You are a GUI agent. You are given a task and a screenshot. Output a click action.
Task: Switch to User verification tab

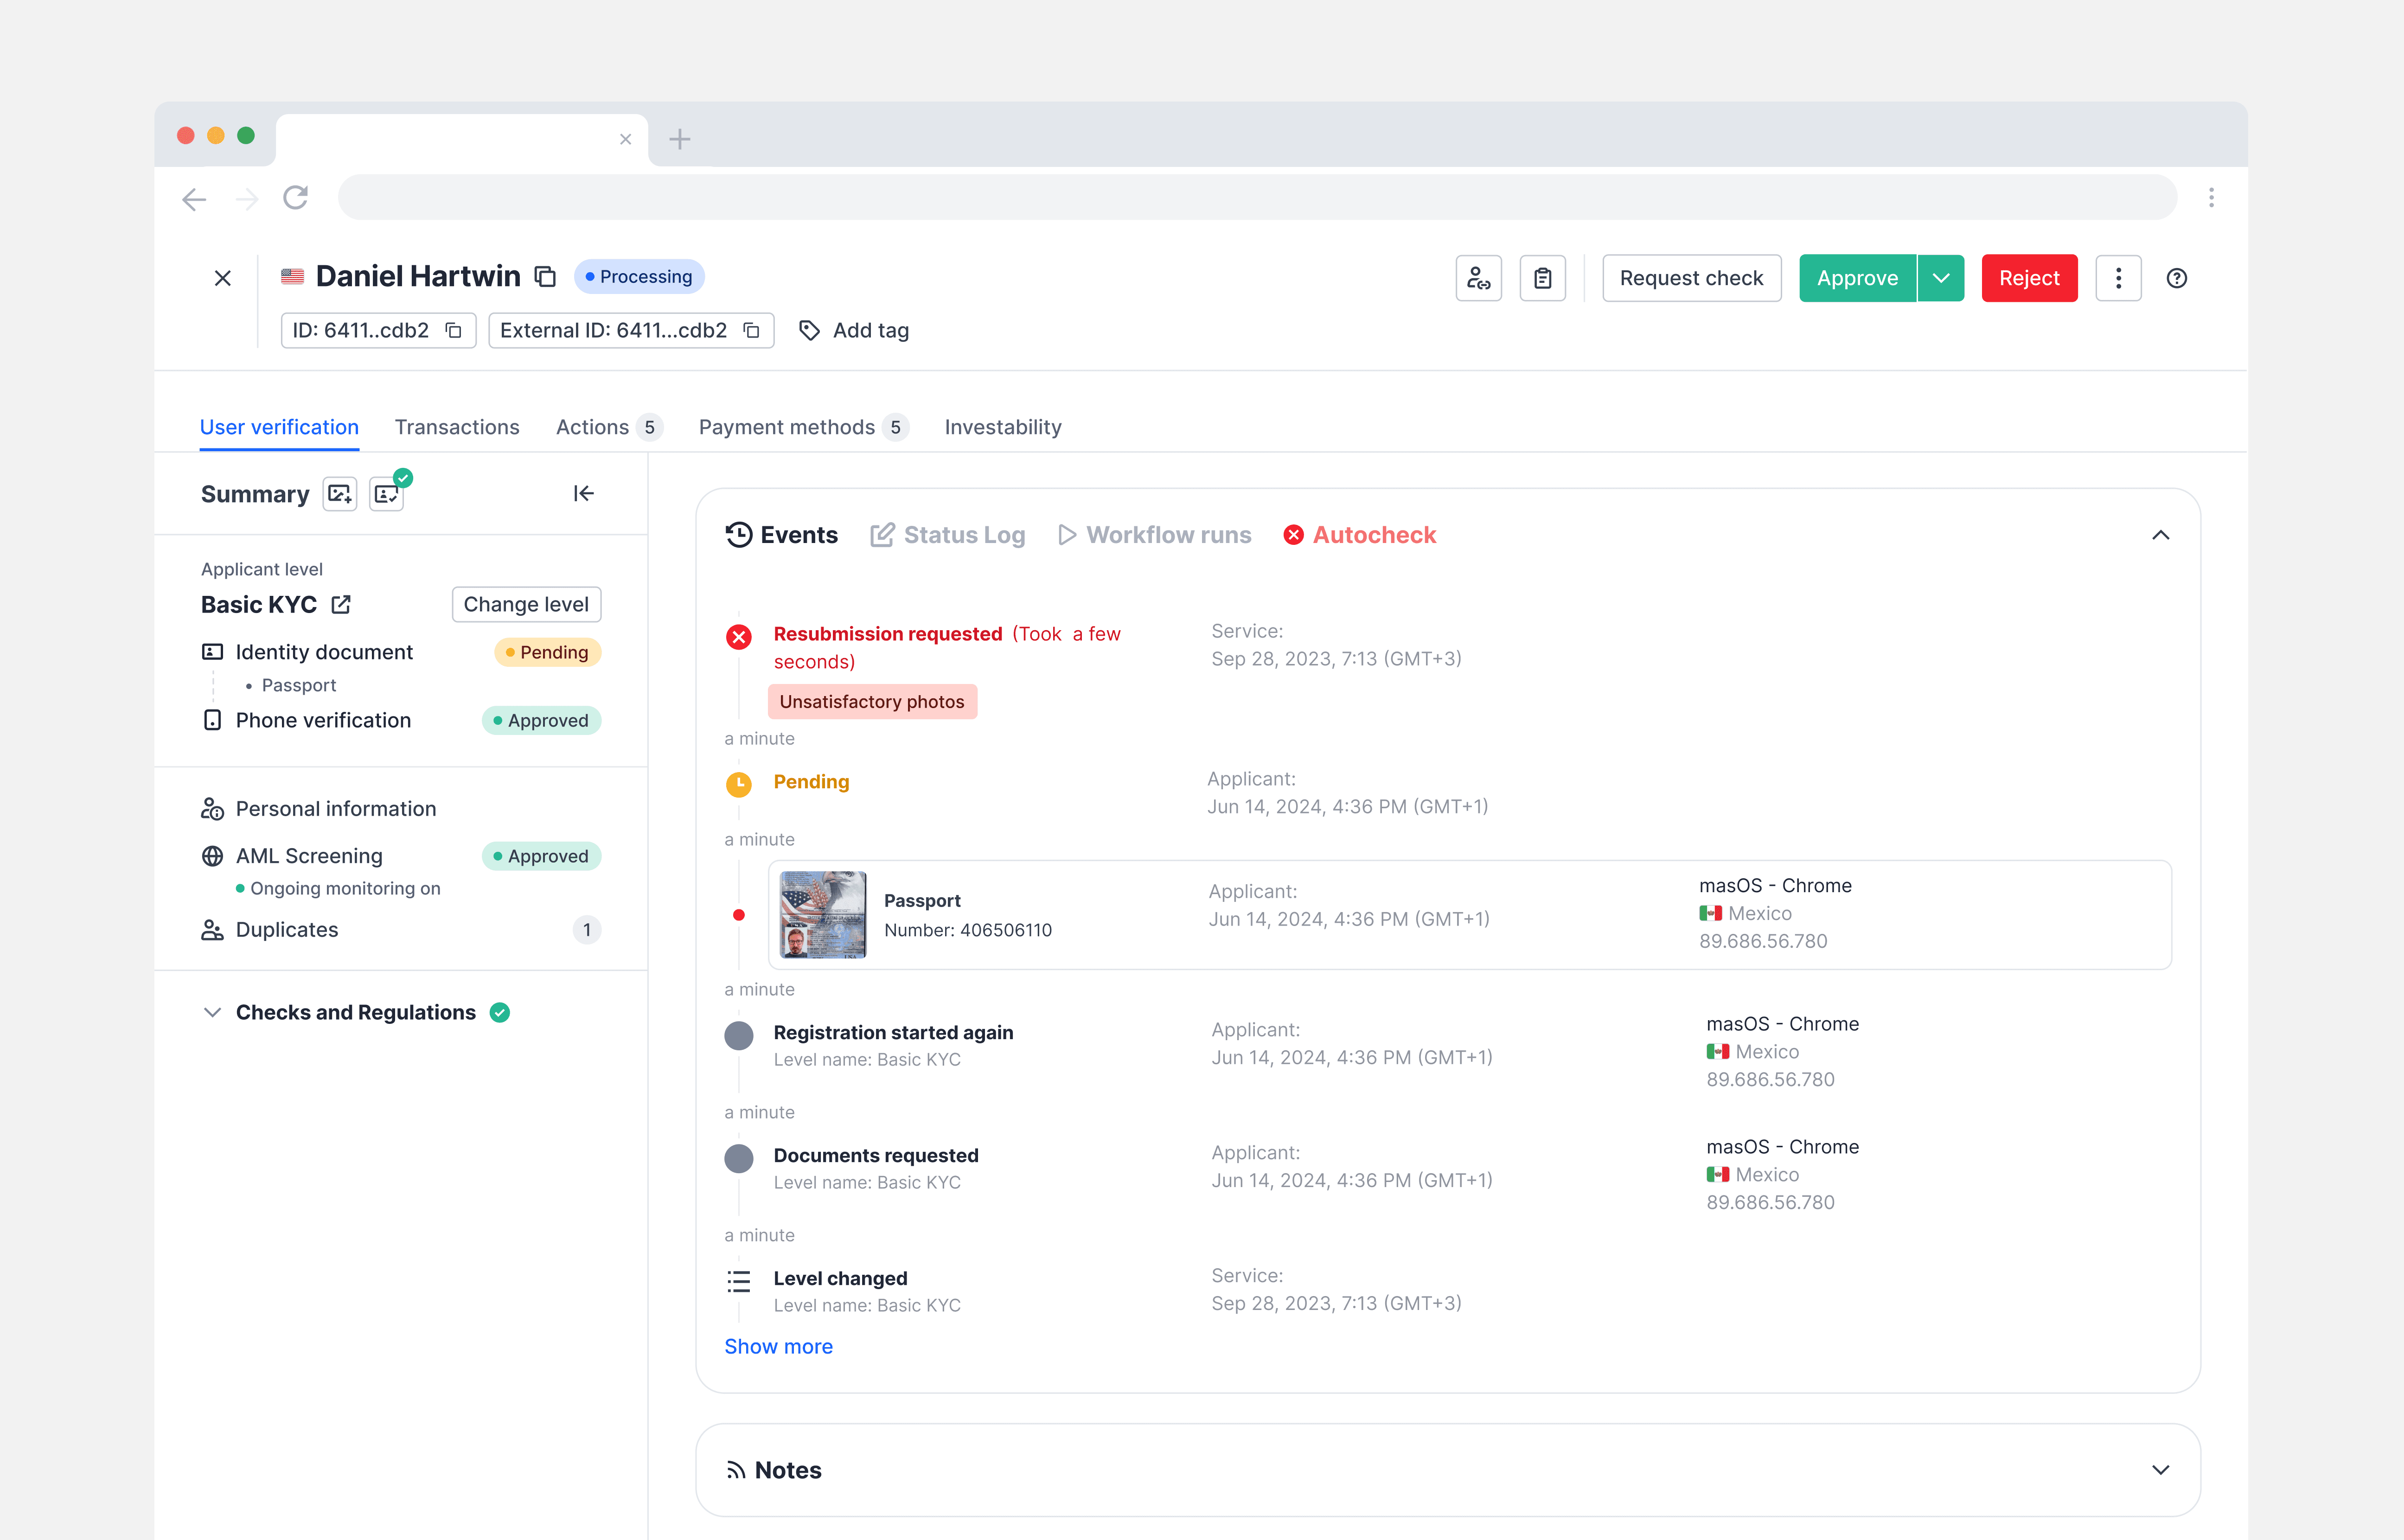click(279, 427)
